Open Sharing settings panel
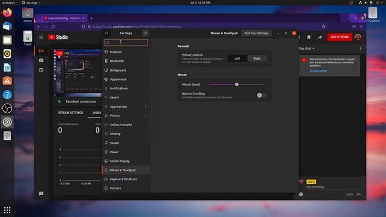 tap(126, 134)
